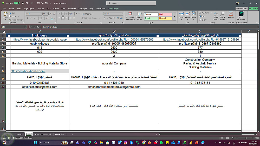This screenshot has height=146, width=260.
Task: Expand the Arial font name dropdown
Action: [41, 14]
